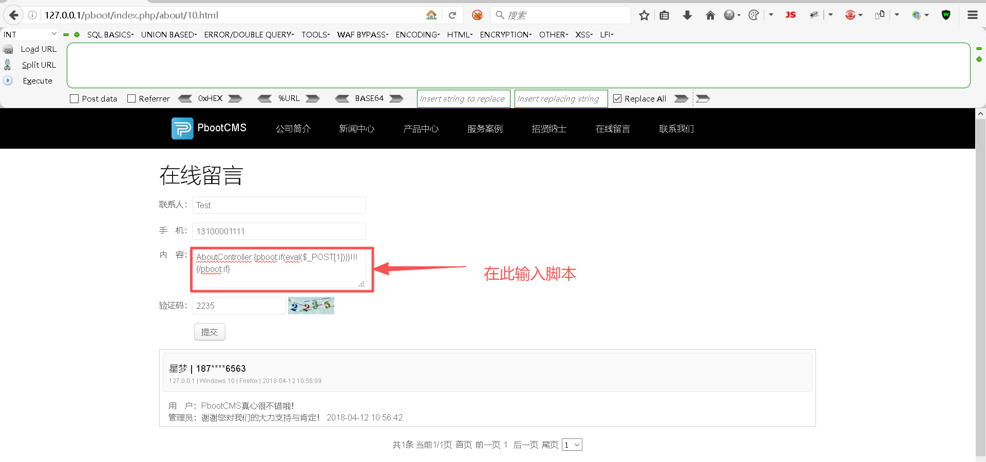Screen dimensions: 986x462
Task: Click the bookmark star icon
Action: point(644,15)
